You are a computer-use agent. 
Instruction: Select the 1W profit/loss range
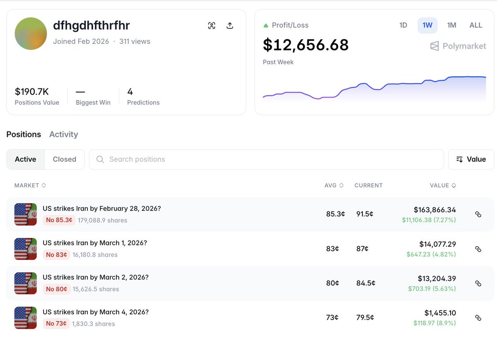(x=427, y=25)
